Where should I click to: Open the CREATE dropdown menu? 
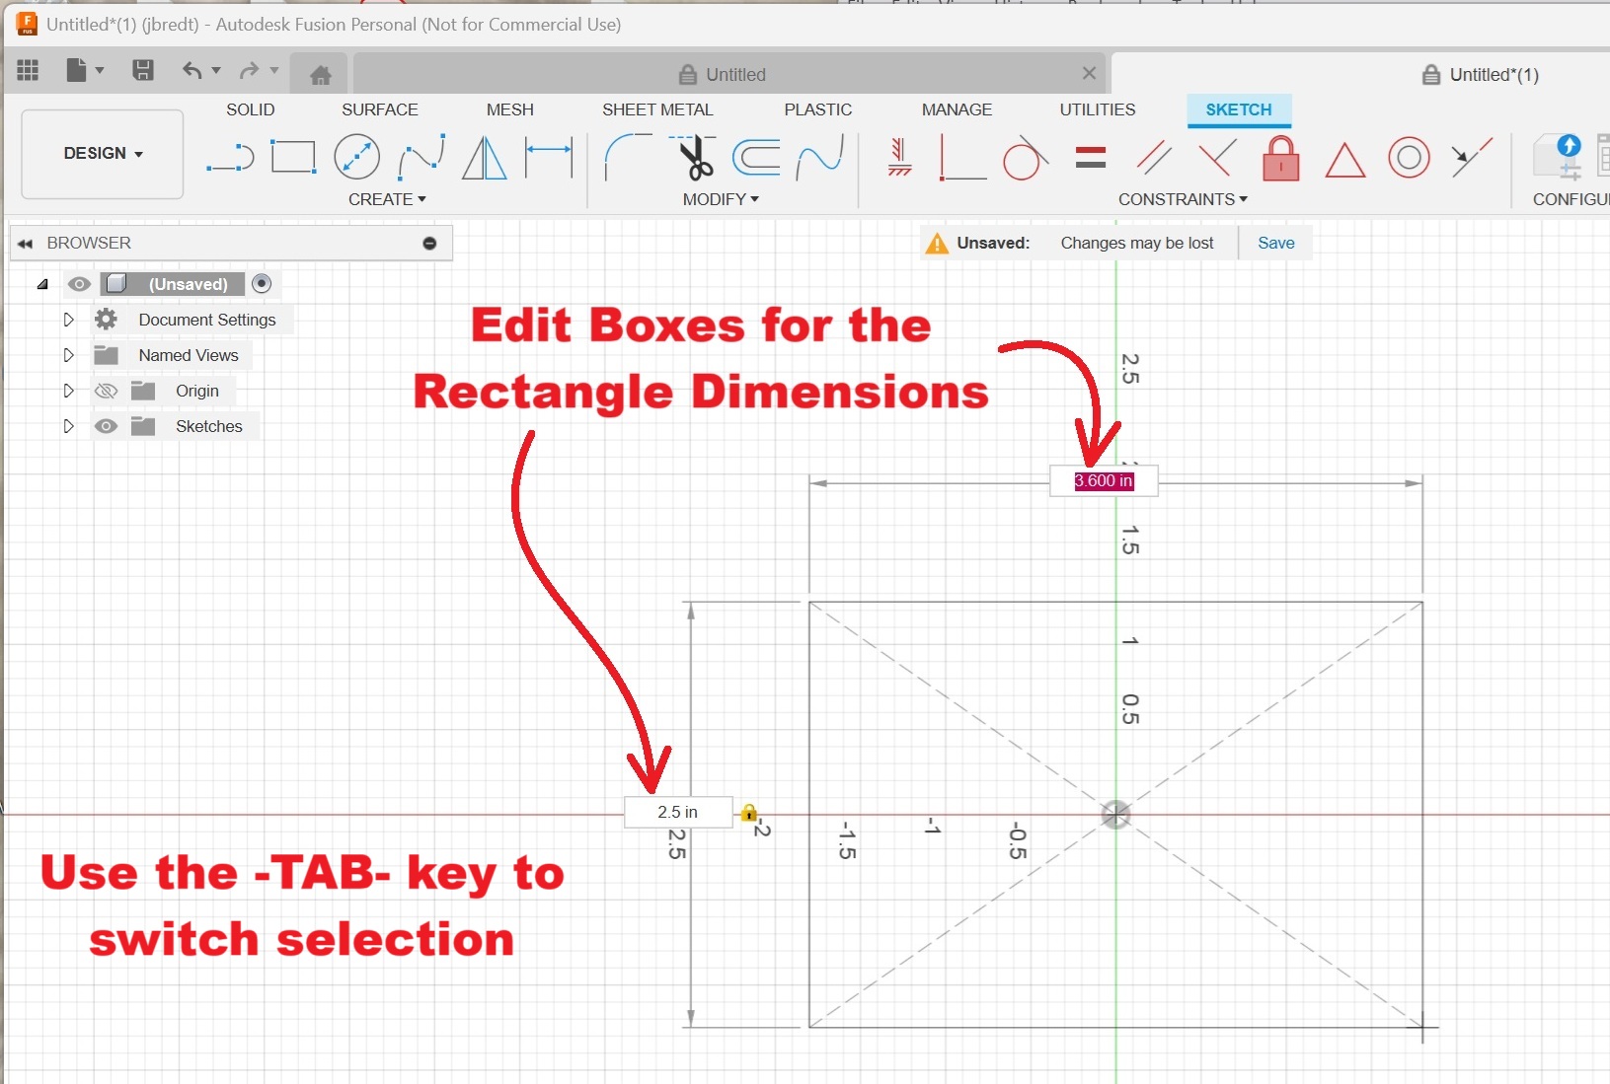click(x=387, y=199)
